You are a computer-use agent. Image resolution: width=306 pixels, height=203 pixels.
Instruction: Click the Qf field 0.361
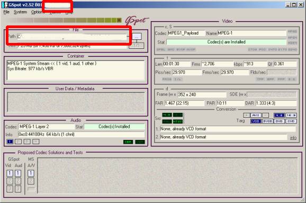pos(285,64)
